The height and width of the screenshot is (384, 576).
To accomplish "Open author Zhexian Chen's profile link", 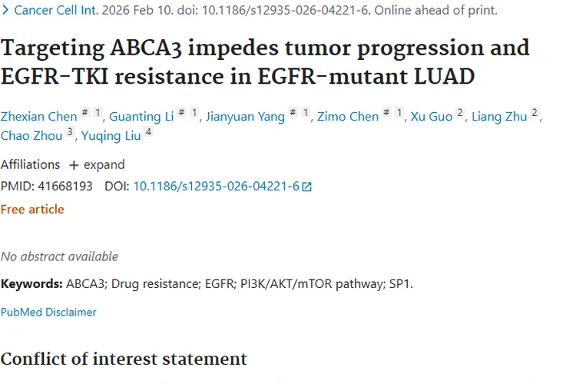I will click(38, 117).
